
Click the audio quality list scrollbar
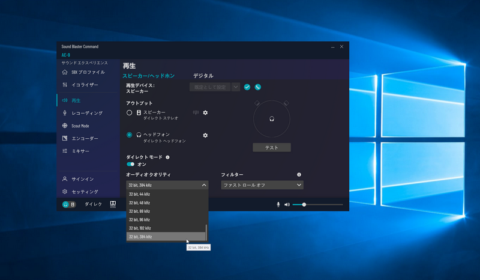(206, 233)
